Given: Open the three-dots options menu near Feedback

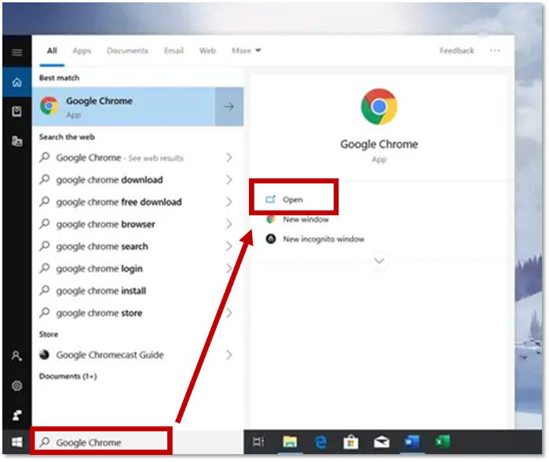Looking at the screenshot, I should pos(495,51).
